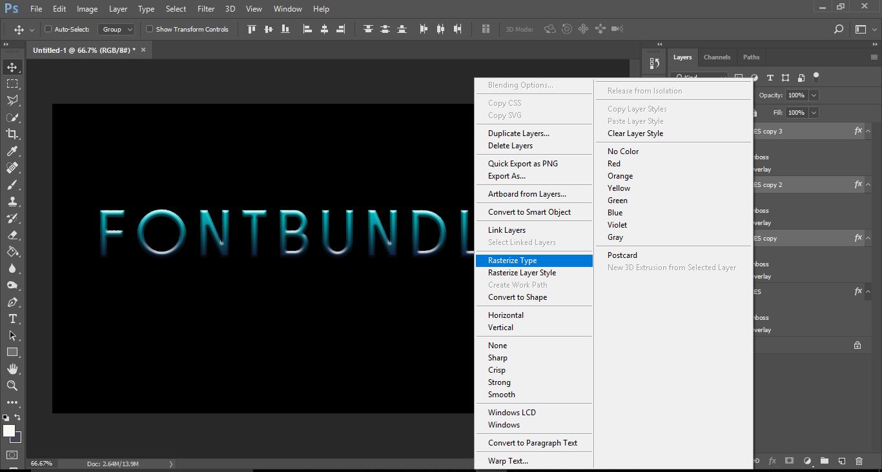Screen dimensions: 882x472
Task: Click the Delete layer trash icon
Action: [x=859, y=461]
